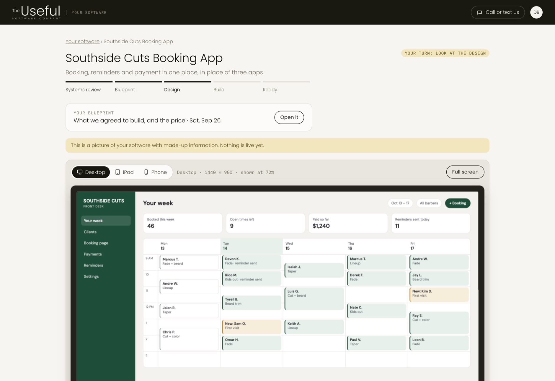This screenshot has width=555, height=381.
Task: Open Settings in the sidebar
Action: tap(106, 277)
